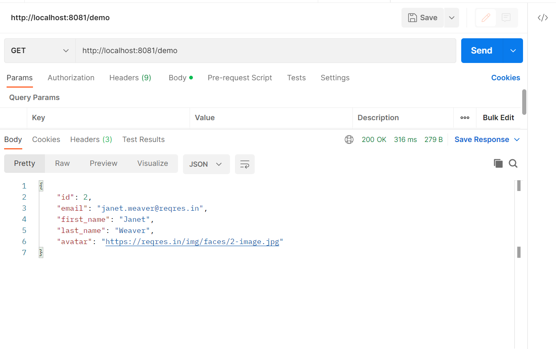The width and height of the screenshot is (556, 349).
Task: Open the Settings tab
Action: [335, 78]
